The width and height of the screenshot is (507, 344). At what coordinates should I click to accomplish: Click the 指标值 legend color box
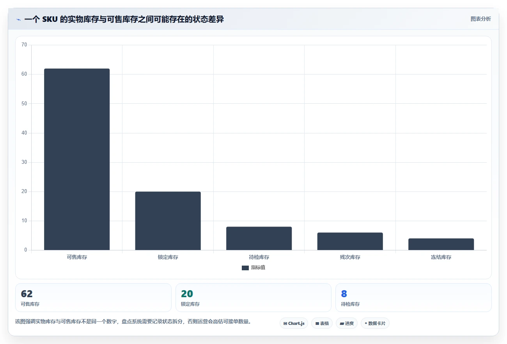(x=245, y=268)
